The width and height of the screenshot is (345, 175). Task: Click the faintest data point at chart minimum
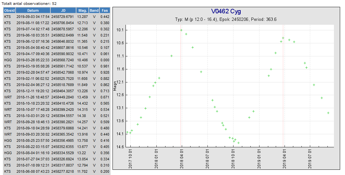point(238,143)
